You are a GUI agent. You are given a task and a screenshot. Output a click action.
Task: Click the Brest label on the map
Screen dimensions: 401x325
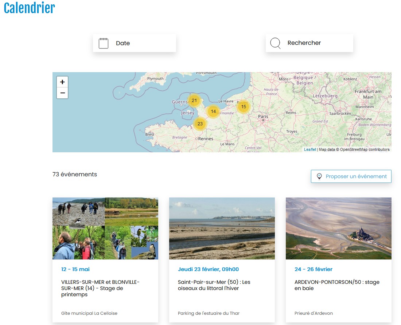point(149,134)
